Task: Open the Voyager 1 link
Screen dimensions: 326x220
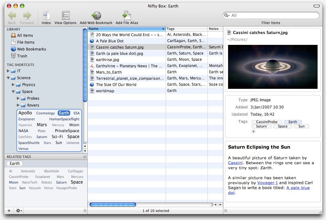Action: click(x=268, y=183)
